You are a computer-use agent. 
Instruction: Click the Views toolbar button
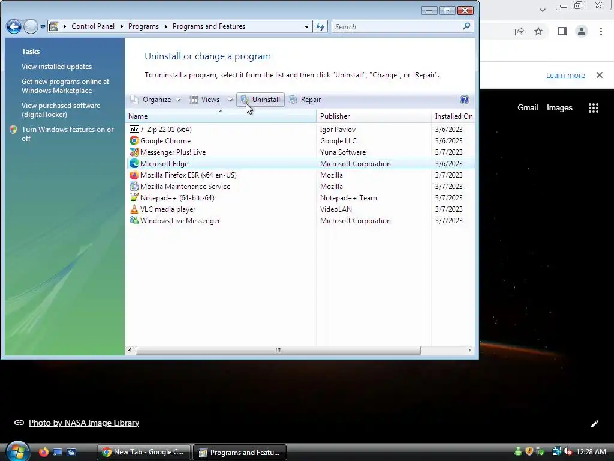click(205, 100)
